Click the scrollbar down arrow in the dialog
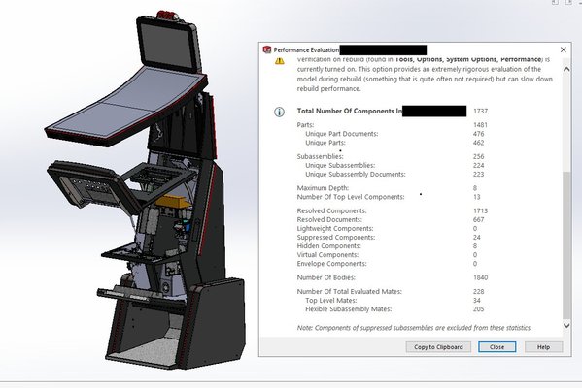This screenshot has height=388, width=582. (x=566, y=326)
